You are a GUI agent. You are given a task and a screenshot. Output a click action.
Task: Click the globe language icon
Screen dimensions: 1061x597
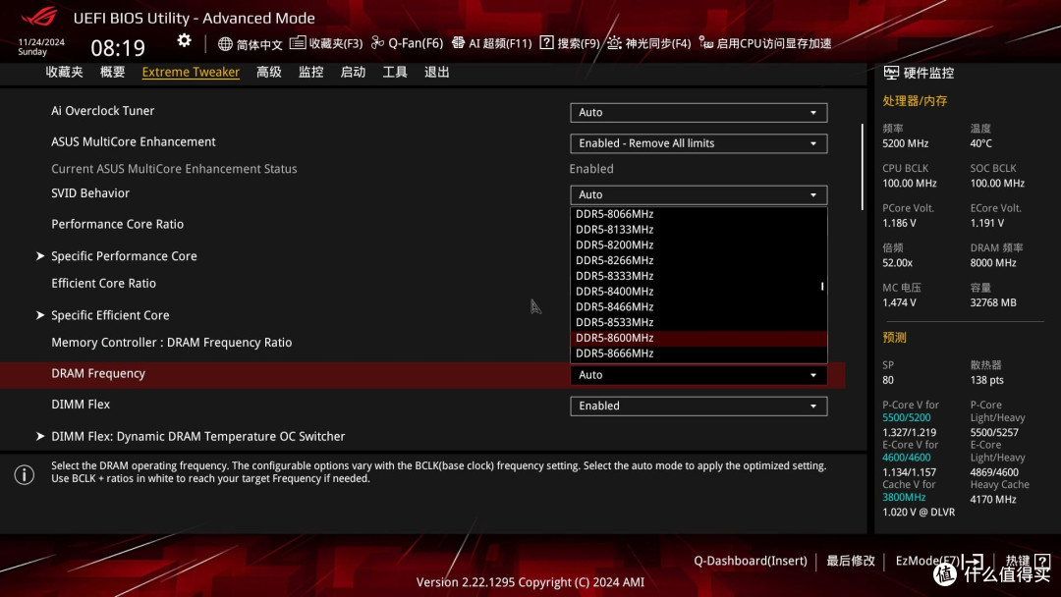(x=225, y=44)
